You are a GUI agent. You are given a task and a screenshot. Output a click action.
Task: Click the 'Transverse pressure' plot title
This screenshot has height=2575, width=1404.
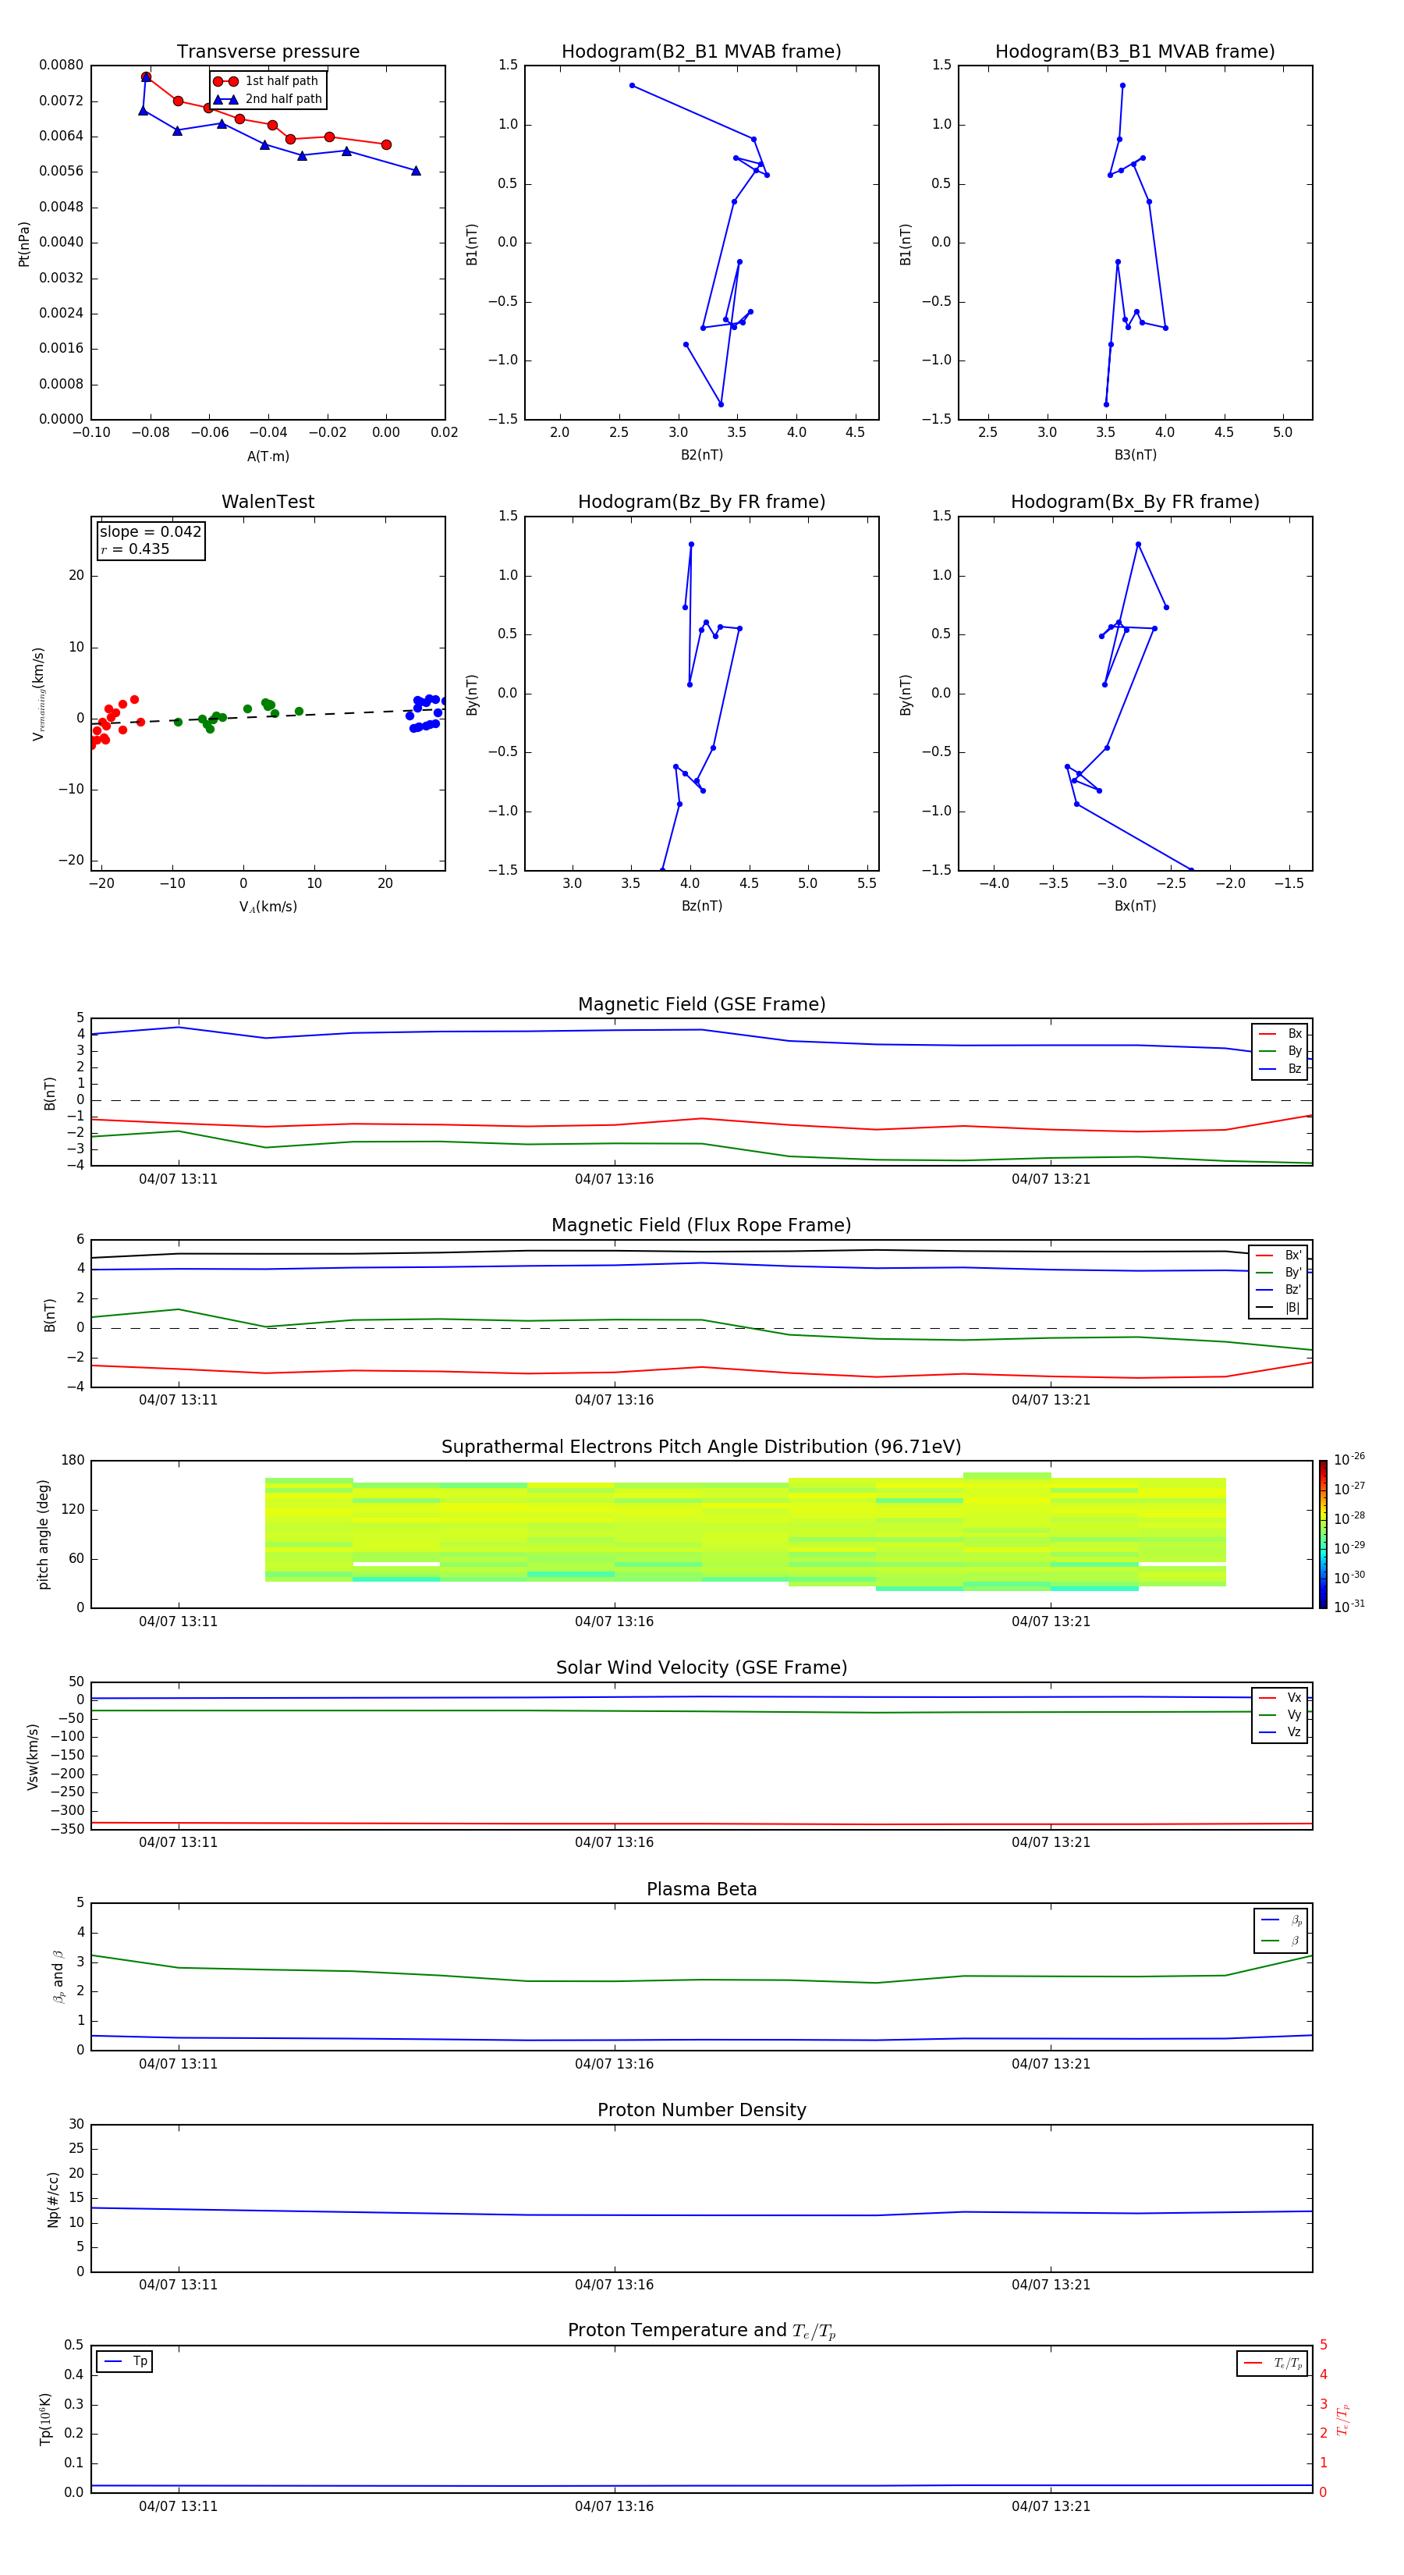click(268, 52)
